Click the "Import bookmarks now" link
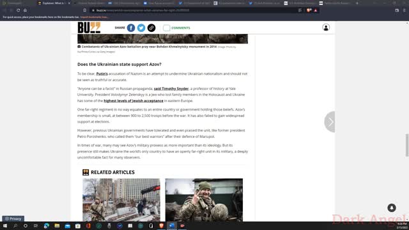Image resolution: width=409 pixels, height=230 pixels. click(94, 17)
